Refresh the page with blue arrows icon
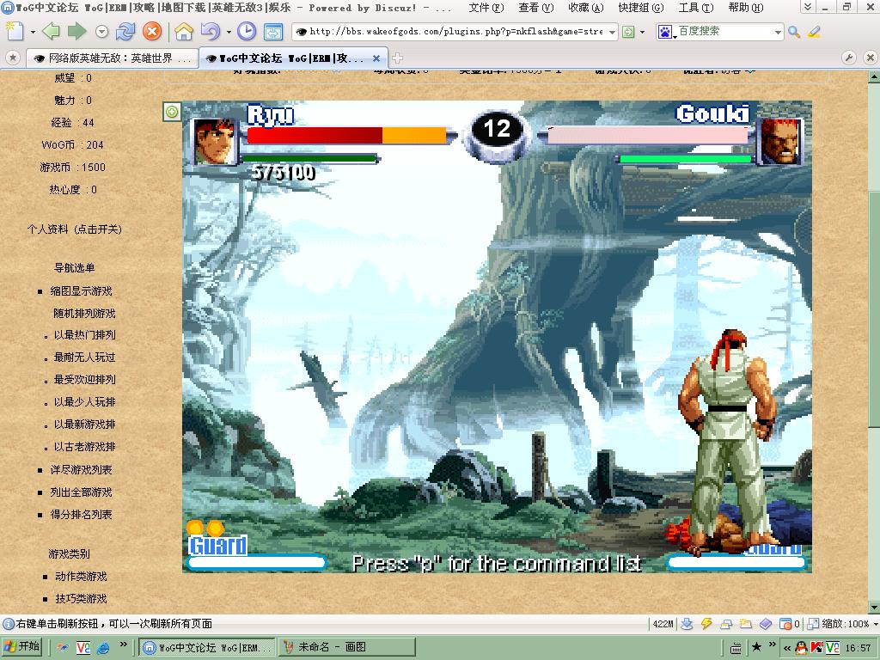Viewport: 880px width, 660px height. pos(125,32)
